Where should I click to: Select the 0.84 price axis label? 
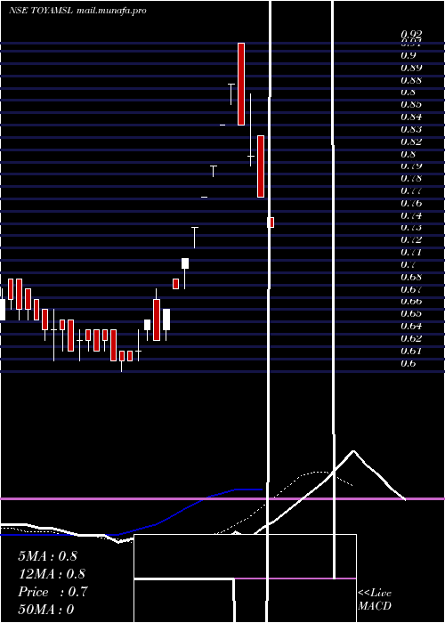pyautogui.click(x=411, y=117)
